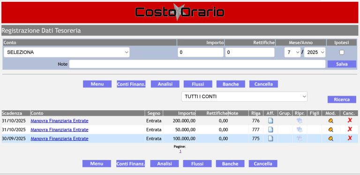Edit row 776 via the Mod. magnifier icon
The height and width of the screenshot is (175, 360).
(x=330, y=121)
